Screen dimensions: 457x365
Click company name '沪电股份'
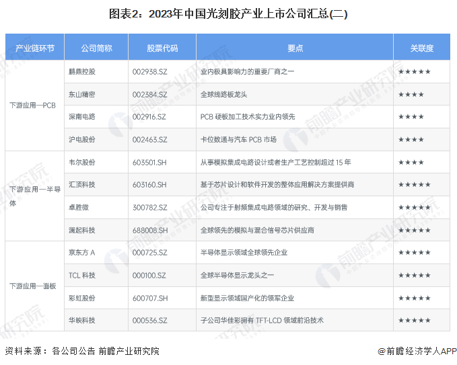tap(82, 139)
